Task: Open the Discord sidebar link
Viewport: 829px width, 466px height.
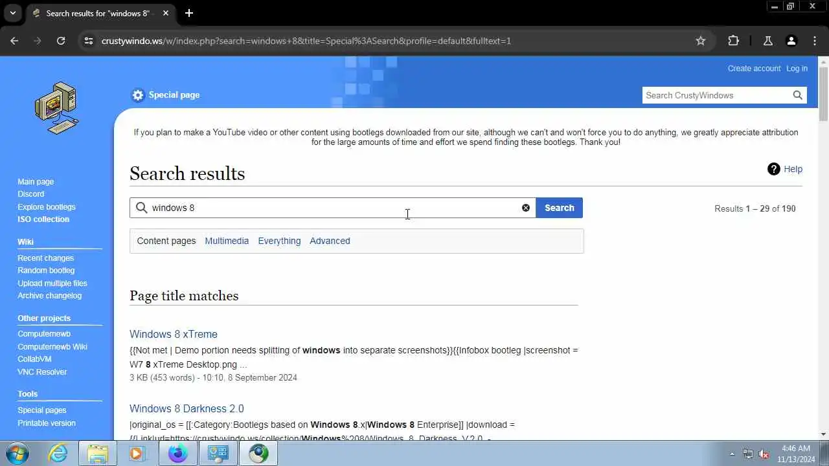Action: click(x=31, y=194)
